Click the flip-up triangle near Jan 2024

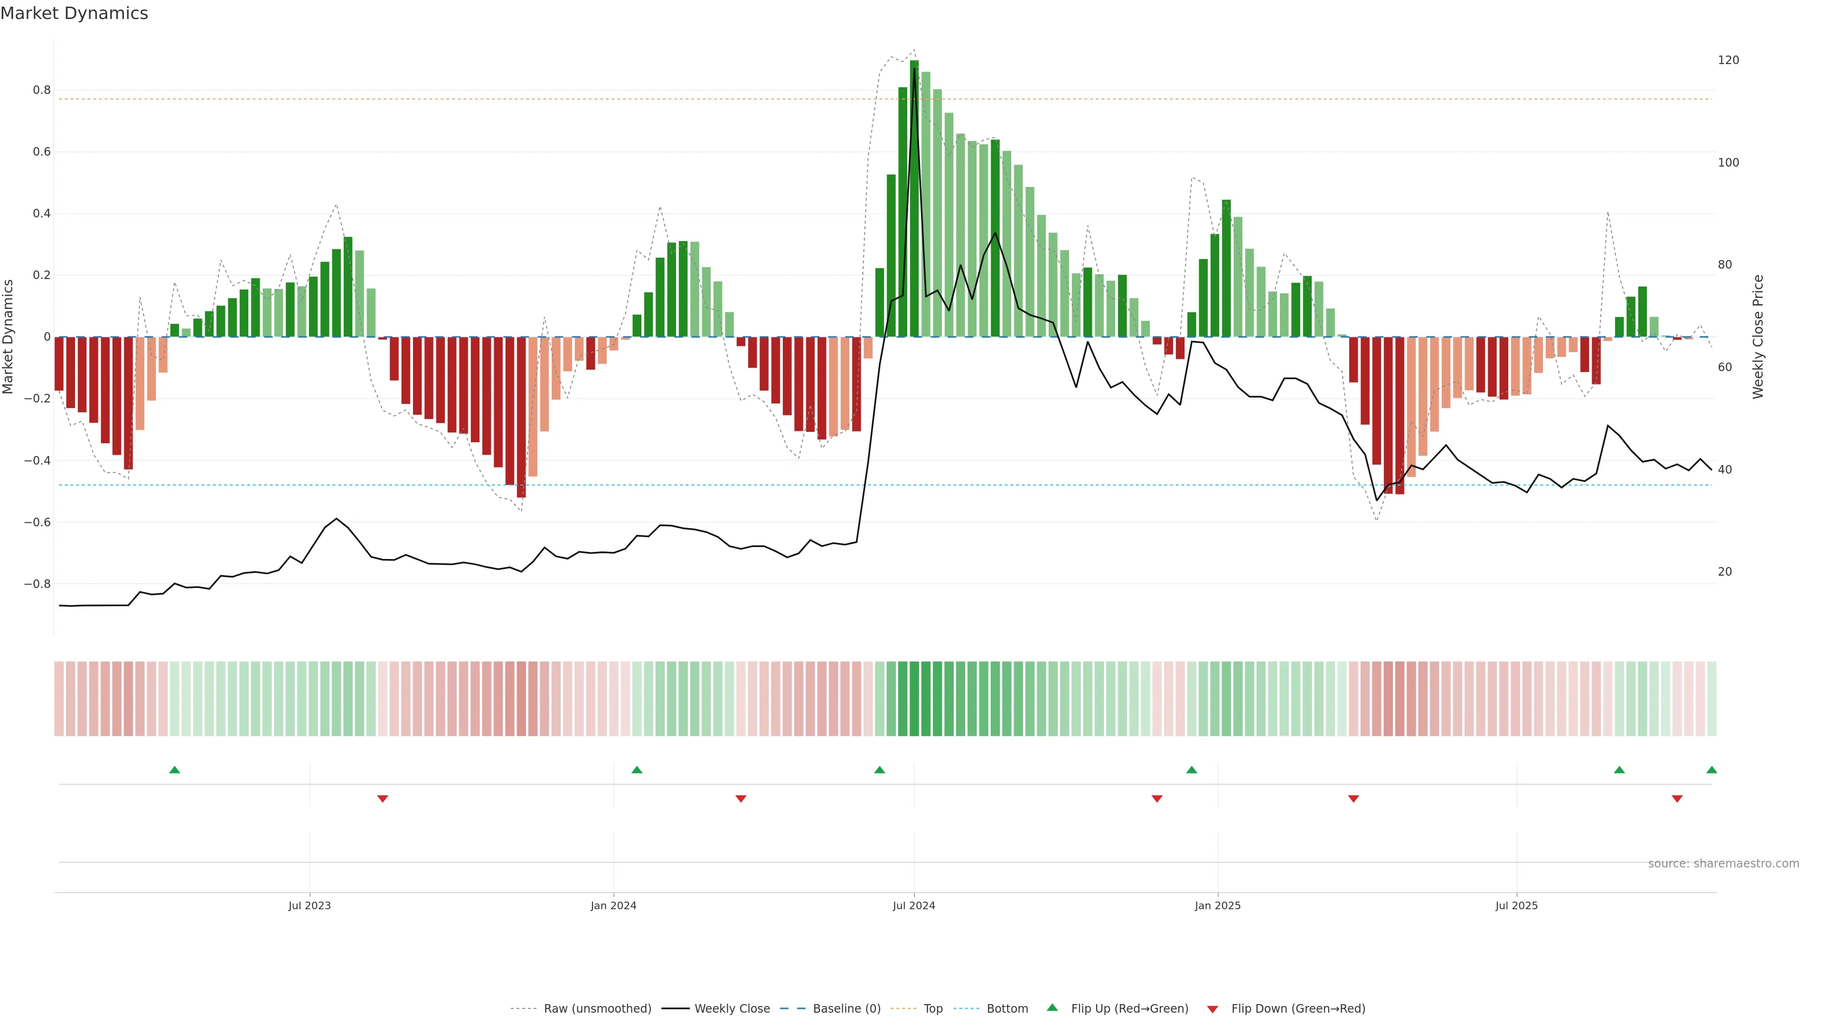(x=637, y=770)
